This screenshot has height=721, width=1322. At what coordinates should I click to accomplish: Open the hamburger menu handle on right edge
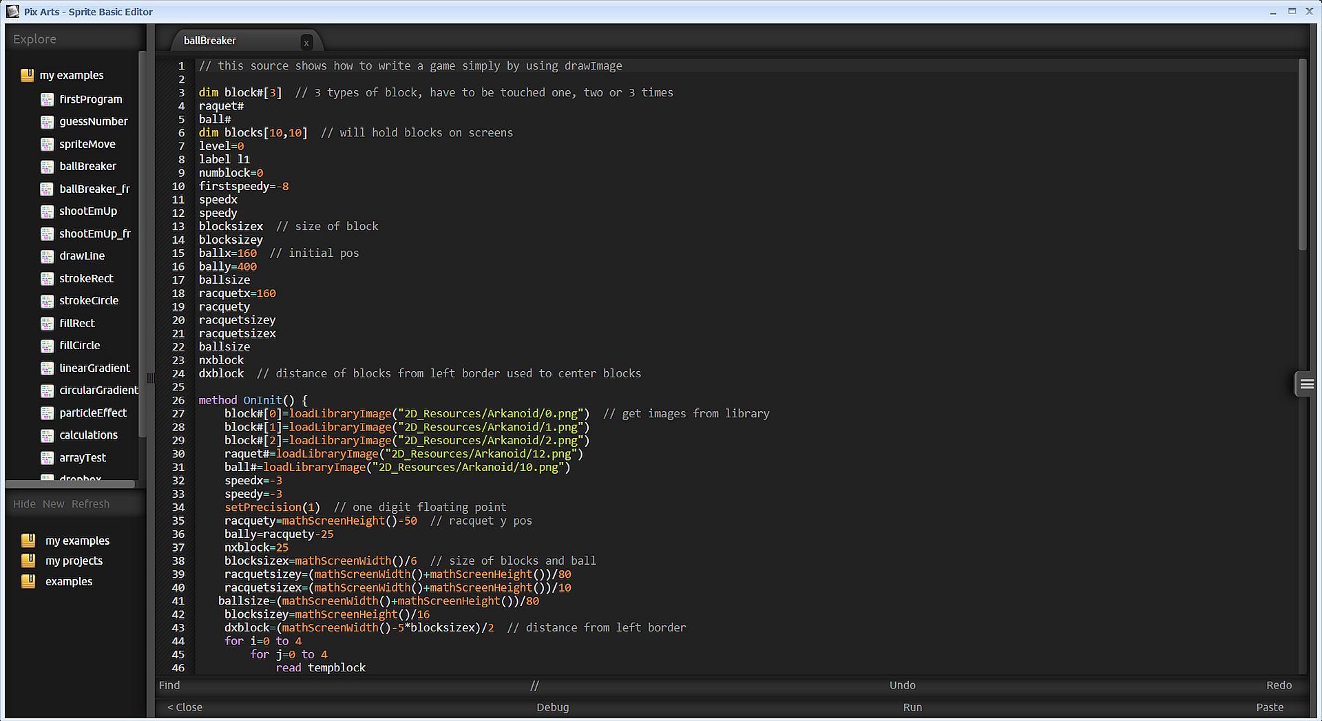pyautogui.click(x=1306, y=384)
